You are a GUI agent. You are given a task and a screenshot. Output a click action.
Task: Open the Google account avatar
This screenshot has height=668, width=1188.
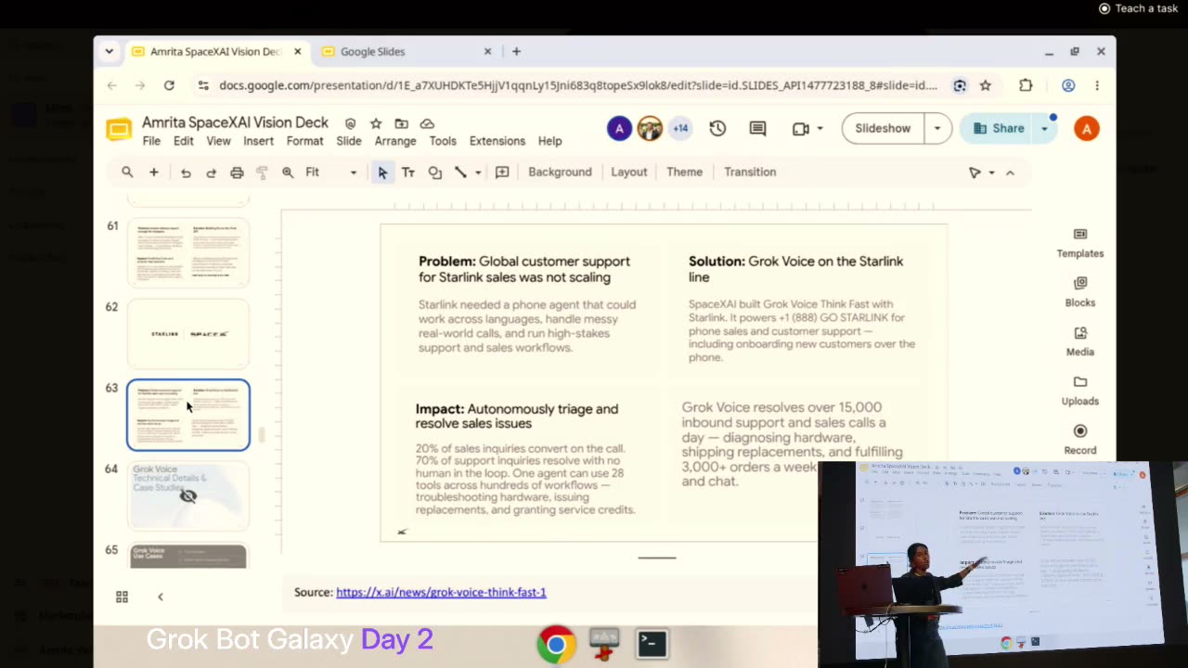1087,129
